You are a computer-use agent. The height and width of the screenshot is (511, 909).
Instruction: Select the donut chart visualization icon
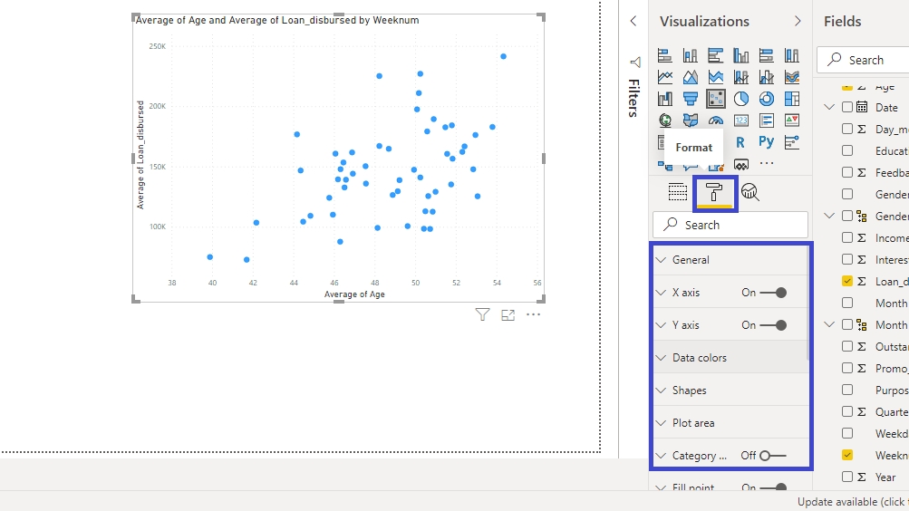click(767, 99)
